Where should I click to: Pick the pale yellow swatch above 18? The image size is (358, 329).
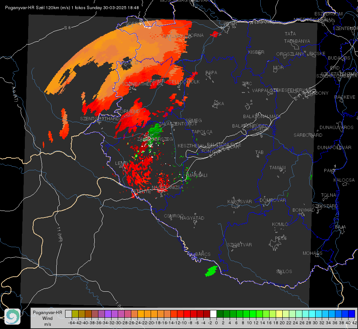click(x=279, y=314)
